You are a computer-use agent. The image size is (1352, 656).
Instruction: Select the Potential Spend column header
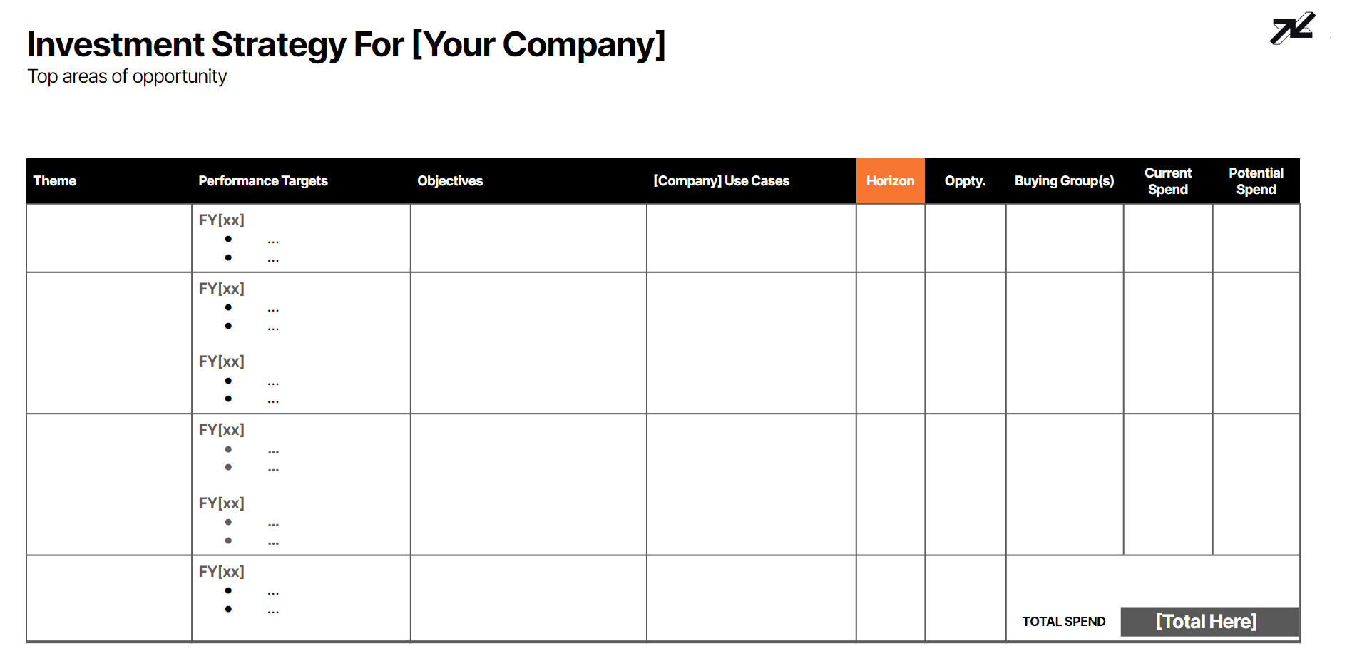[1256, 181]
